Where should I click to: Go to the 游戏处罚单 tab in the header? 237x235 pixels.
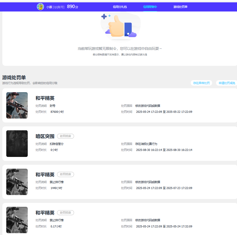pos(180,7)
